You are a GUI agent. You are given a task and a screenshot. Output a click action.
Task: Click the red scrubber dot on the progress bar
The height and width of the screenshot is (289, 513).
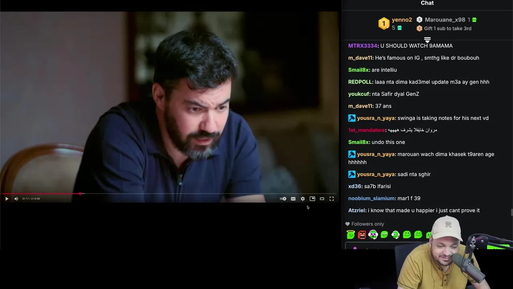click(x=81, y=194)
